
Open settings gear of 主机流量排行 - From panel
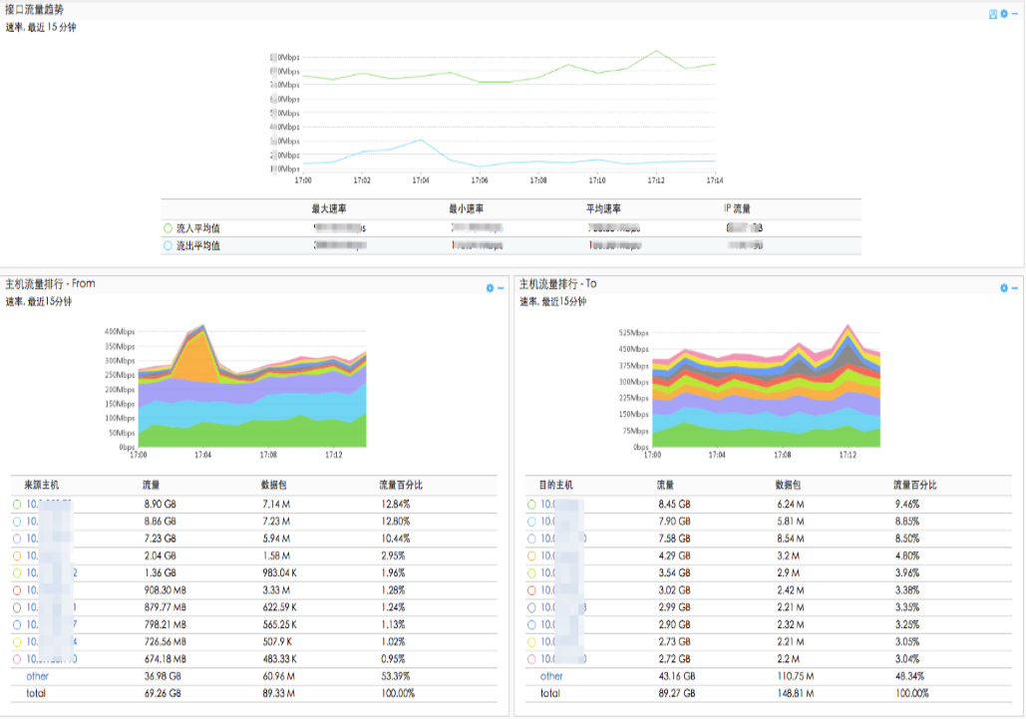click(x=490, y=288)
